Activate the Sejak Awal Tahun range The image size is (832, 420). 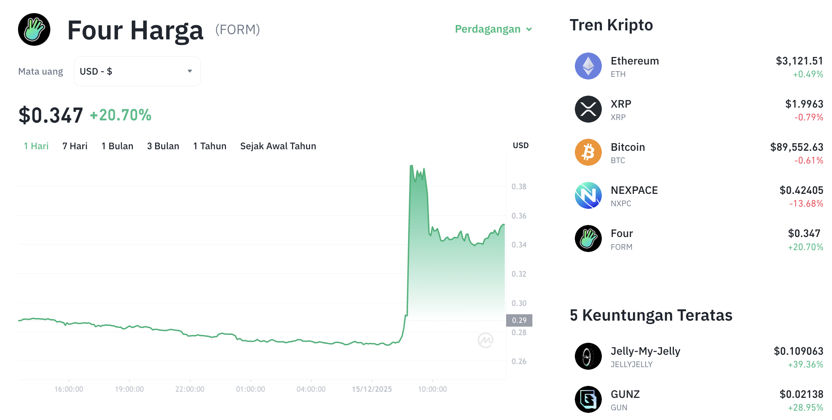278,146
